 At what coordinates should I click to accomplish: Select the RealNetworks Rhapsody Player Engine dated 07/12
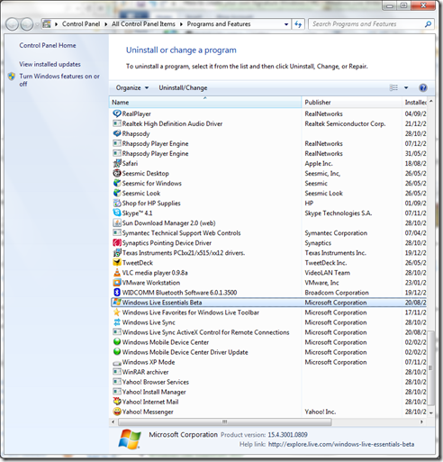coord(269,143)
